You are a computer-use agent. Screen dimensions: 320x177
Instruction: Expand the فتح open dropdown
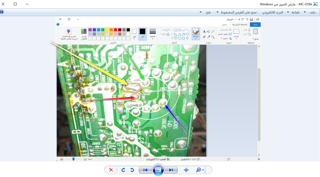[201, 12]
